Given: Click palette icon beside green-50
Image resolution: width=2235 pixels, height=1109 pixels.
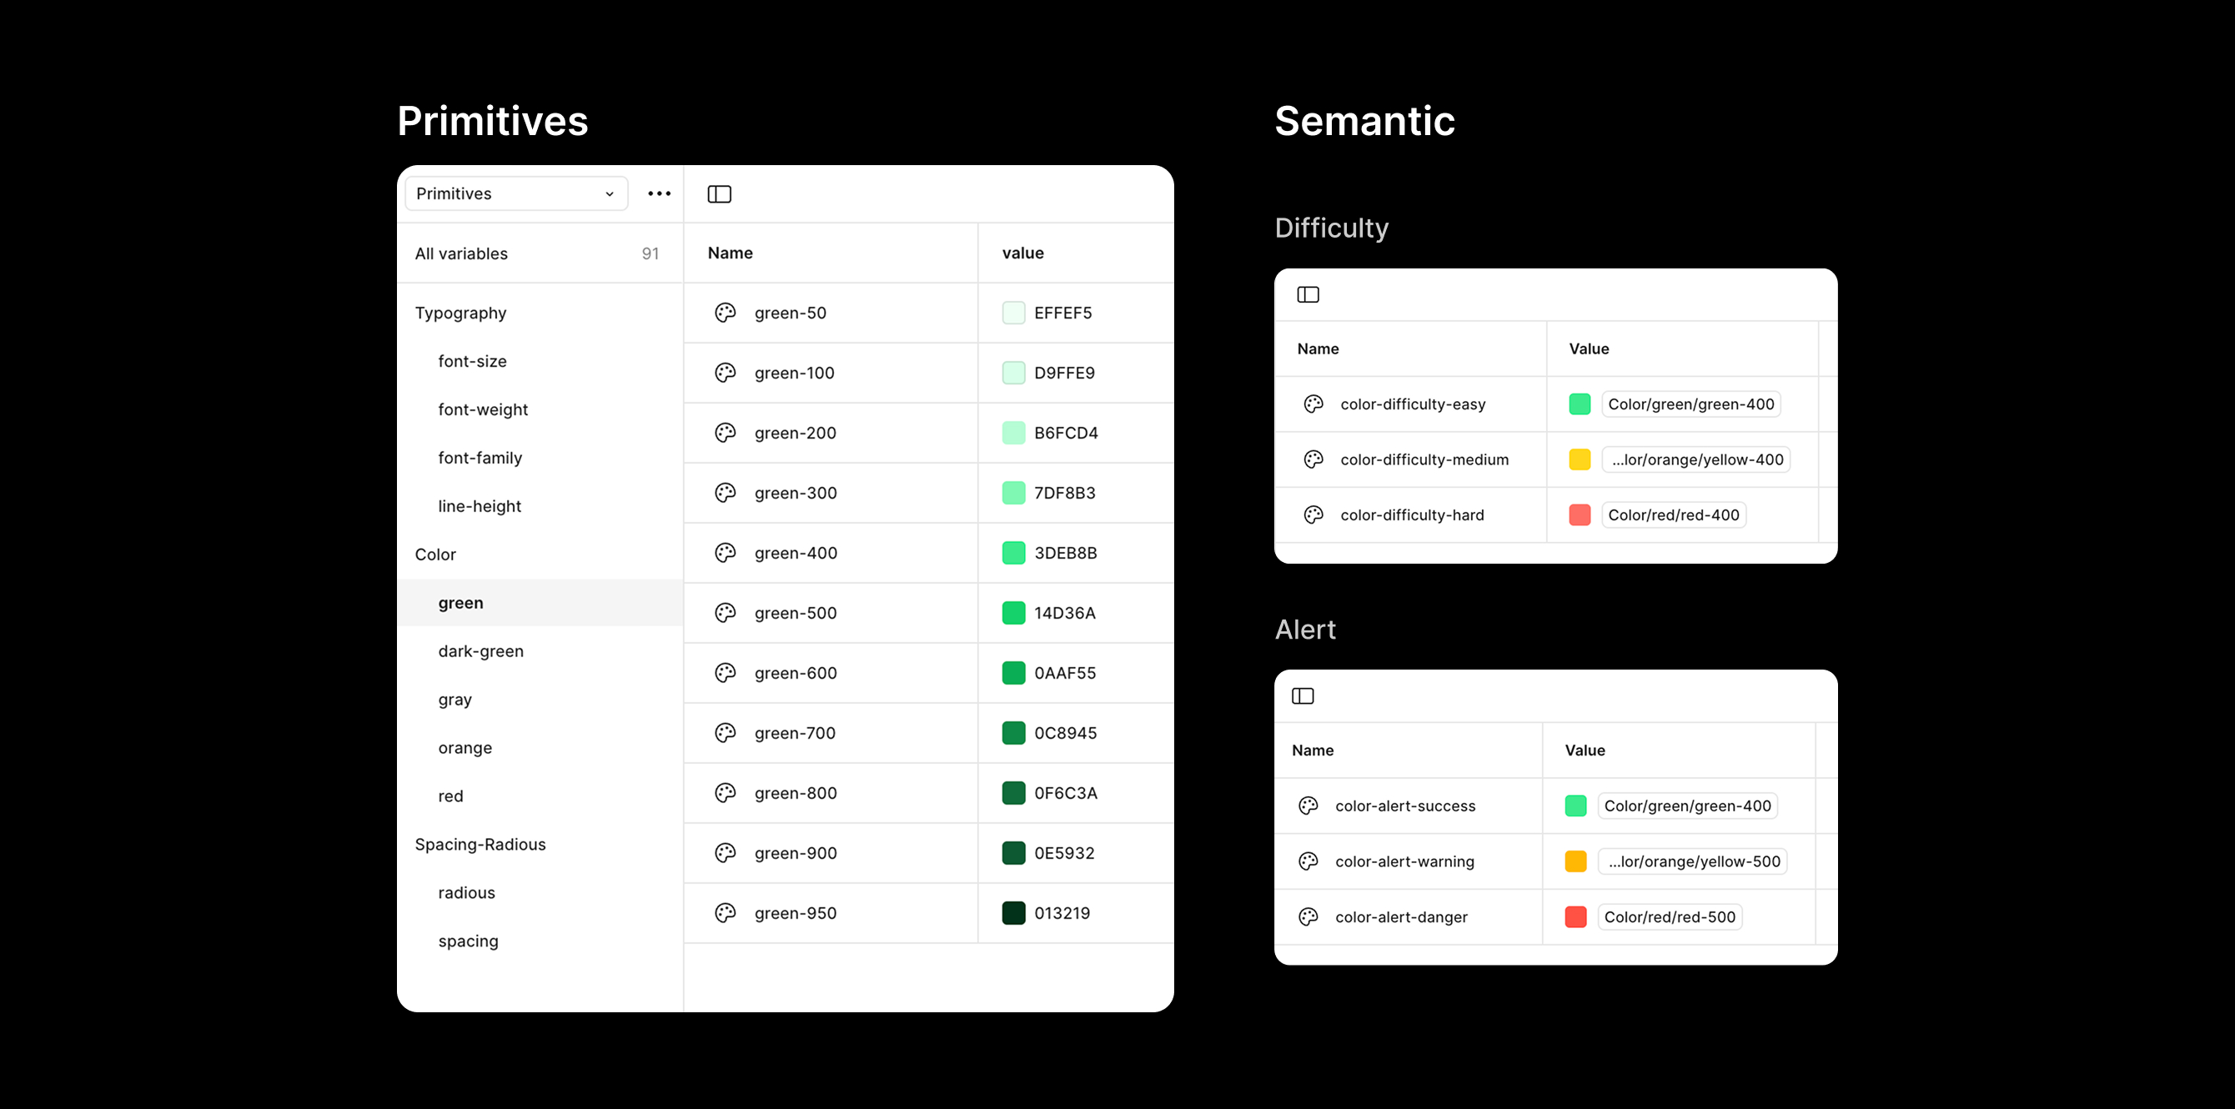Looking at the screenshot, I should click(726, 313).
